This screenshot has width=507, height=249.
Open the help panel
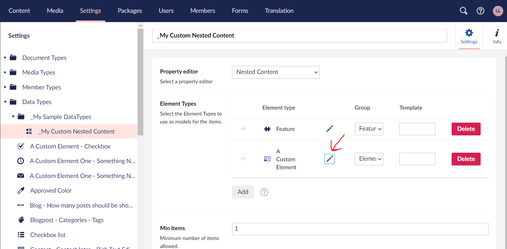[480, 11]
